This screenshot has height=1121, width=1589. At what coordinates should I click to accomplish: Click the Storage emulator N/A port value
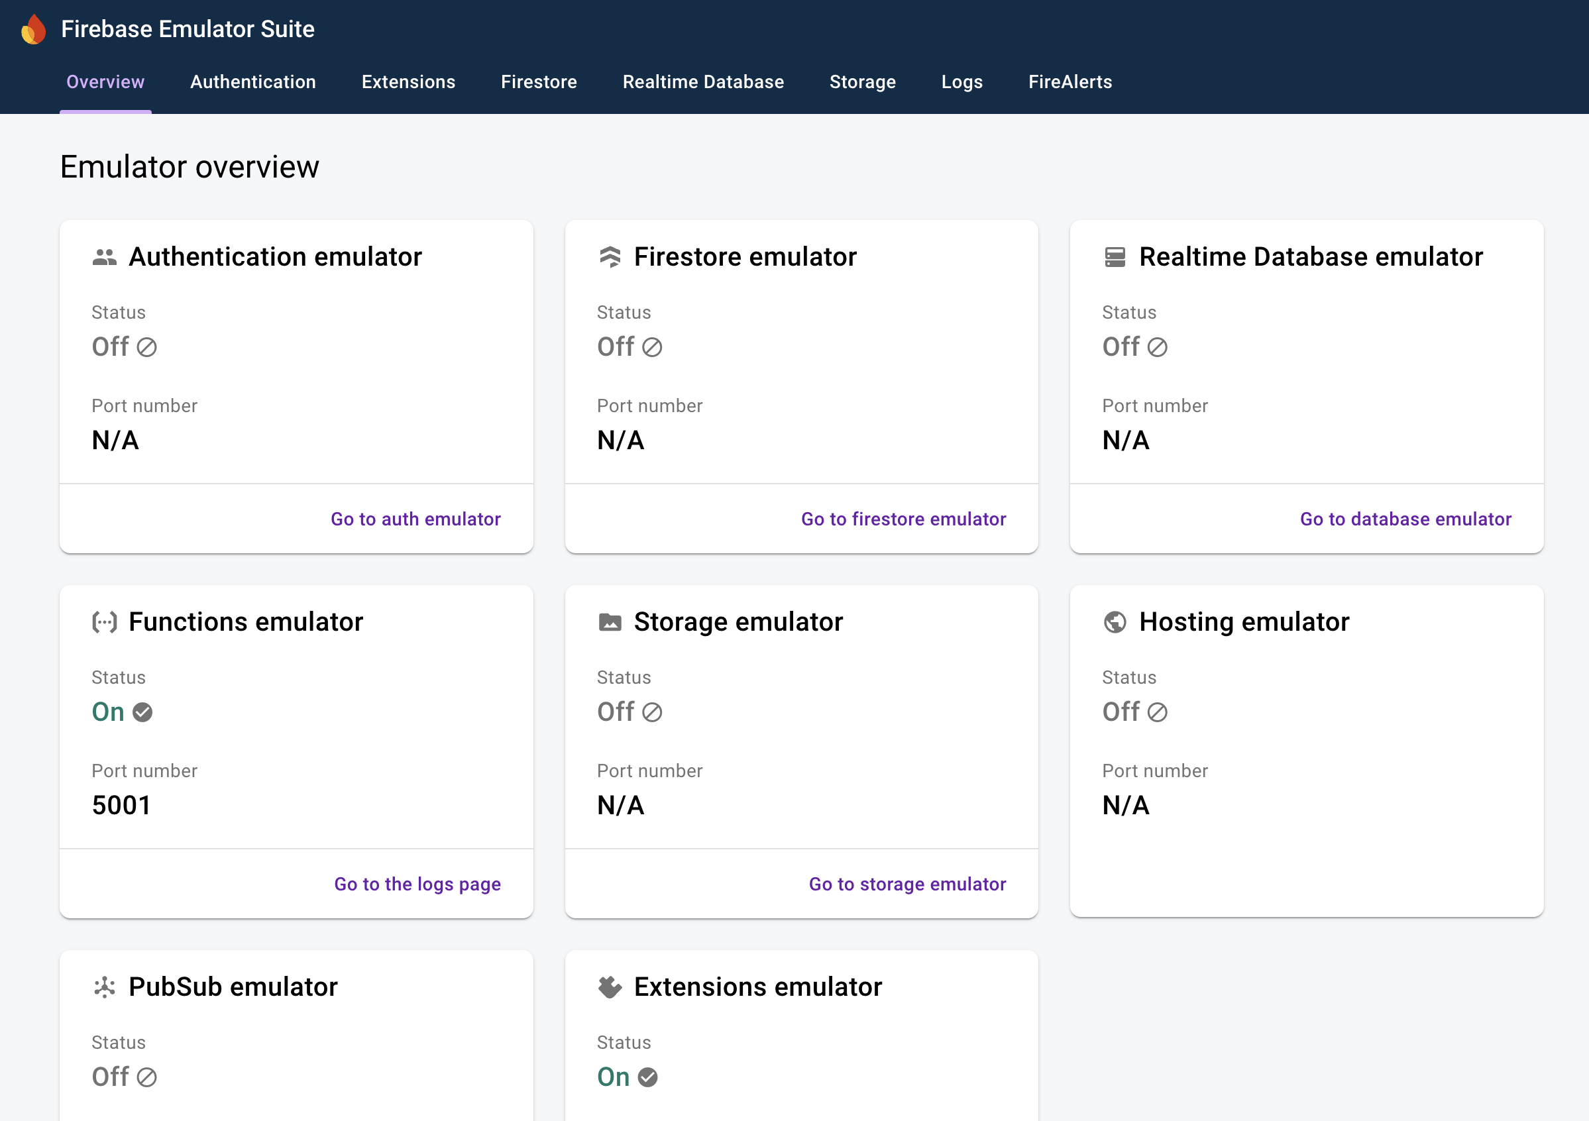click(621, 806)
